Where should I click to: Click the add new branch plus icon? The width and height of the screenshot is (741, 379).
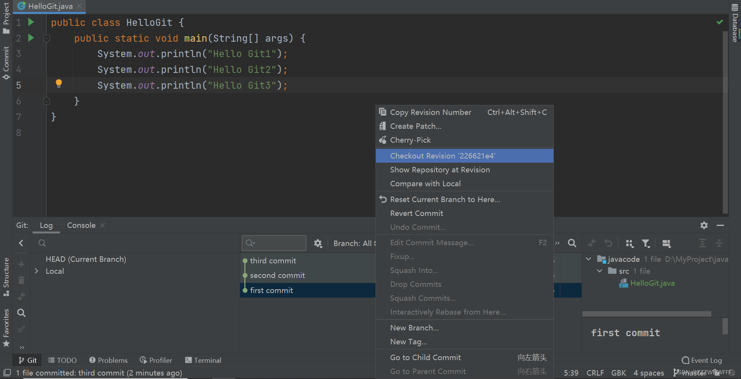pos(21,264)
